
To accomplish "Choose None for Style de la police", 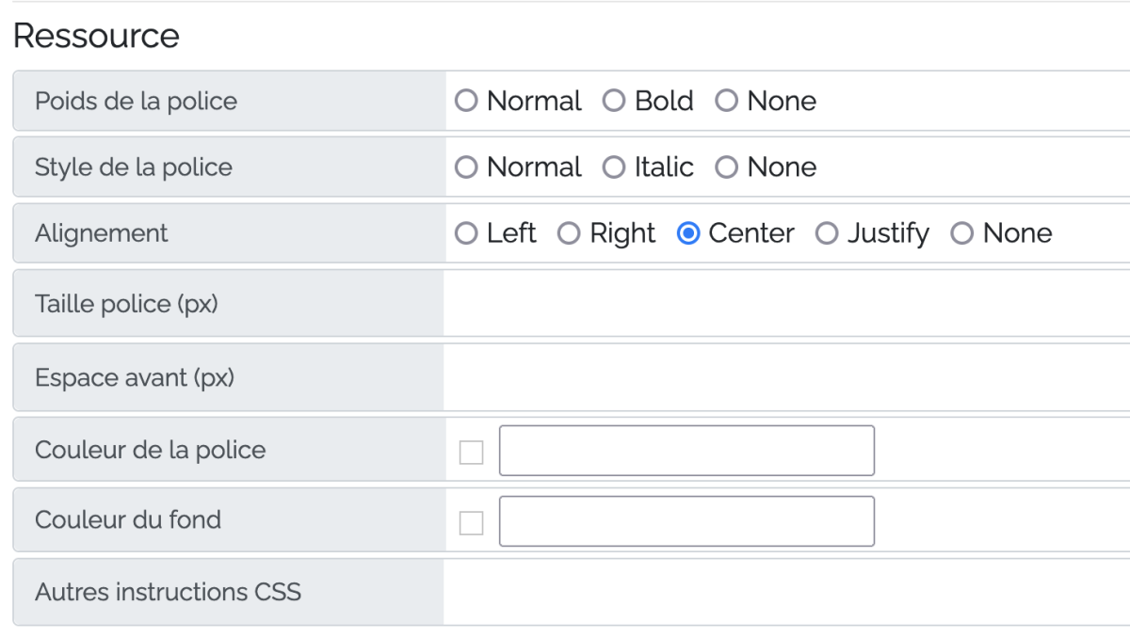I will coord(726,167).
